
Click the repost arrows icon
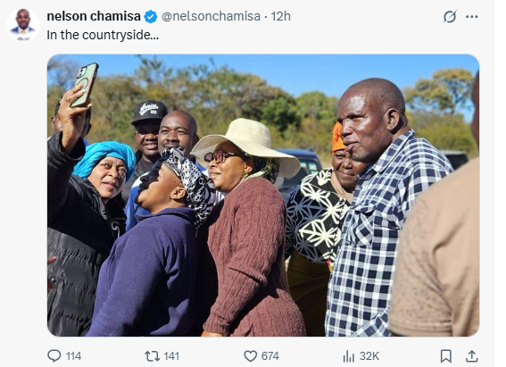pyautogui.click(x=152, y=356)
